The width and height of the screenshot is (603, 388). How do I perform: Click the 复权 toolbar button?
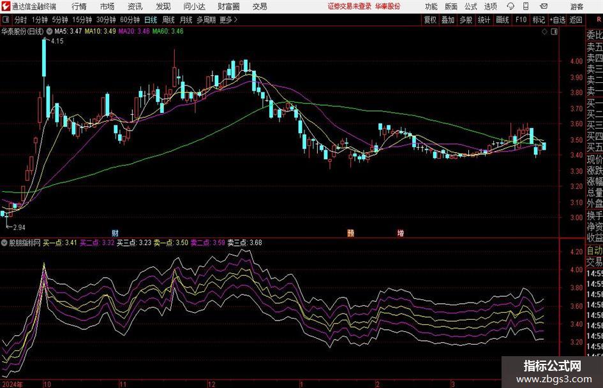point(430,20)
